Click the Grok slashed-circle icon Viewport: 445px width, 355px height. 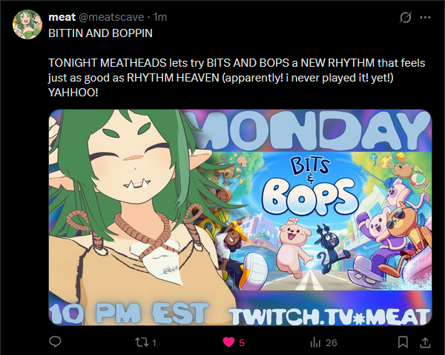405,18
